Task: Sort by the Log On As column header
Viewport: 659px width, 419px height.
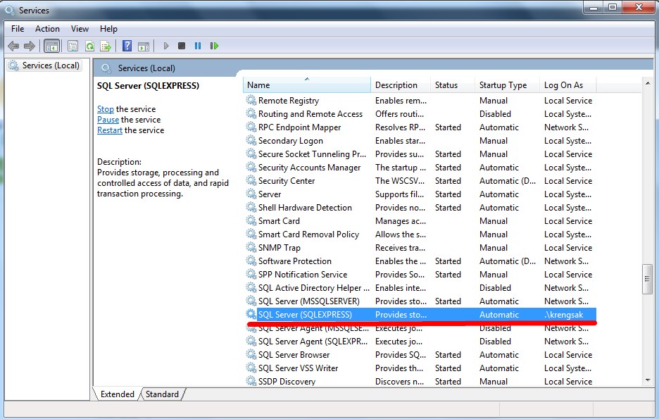Action: pos(567,85)
